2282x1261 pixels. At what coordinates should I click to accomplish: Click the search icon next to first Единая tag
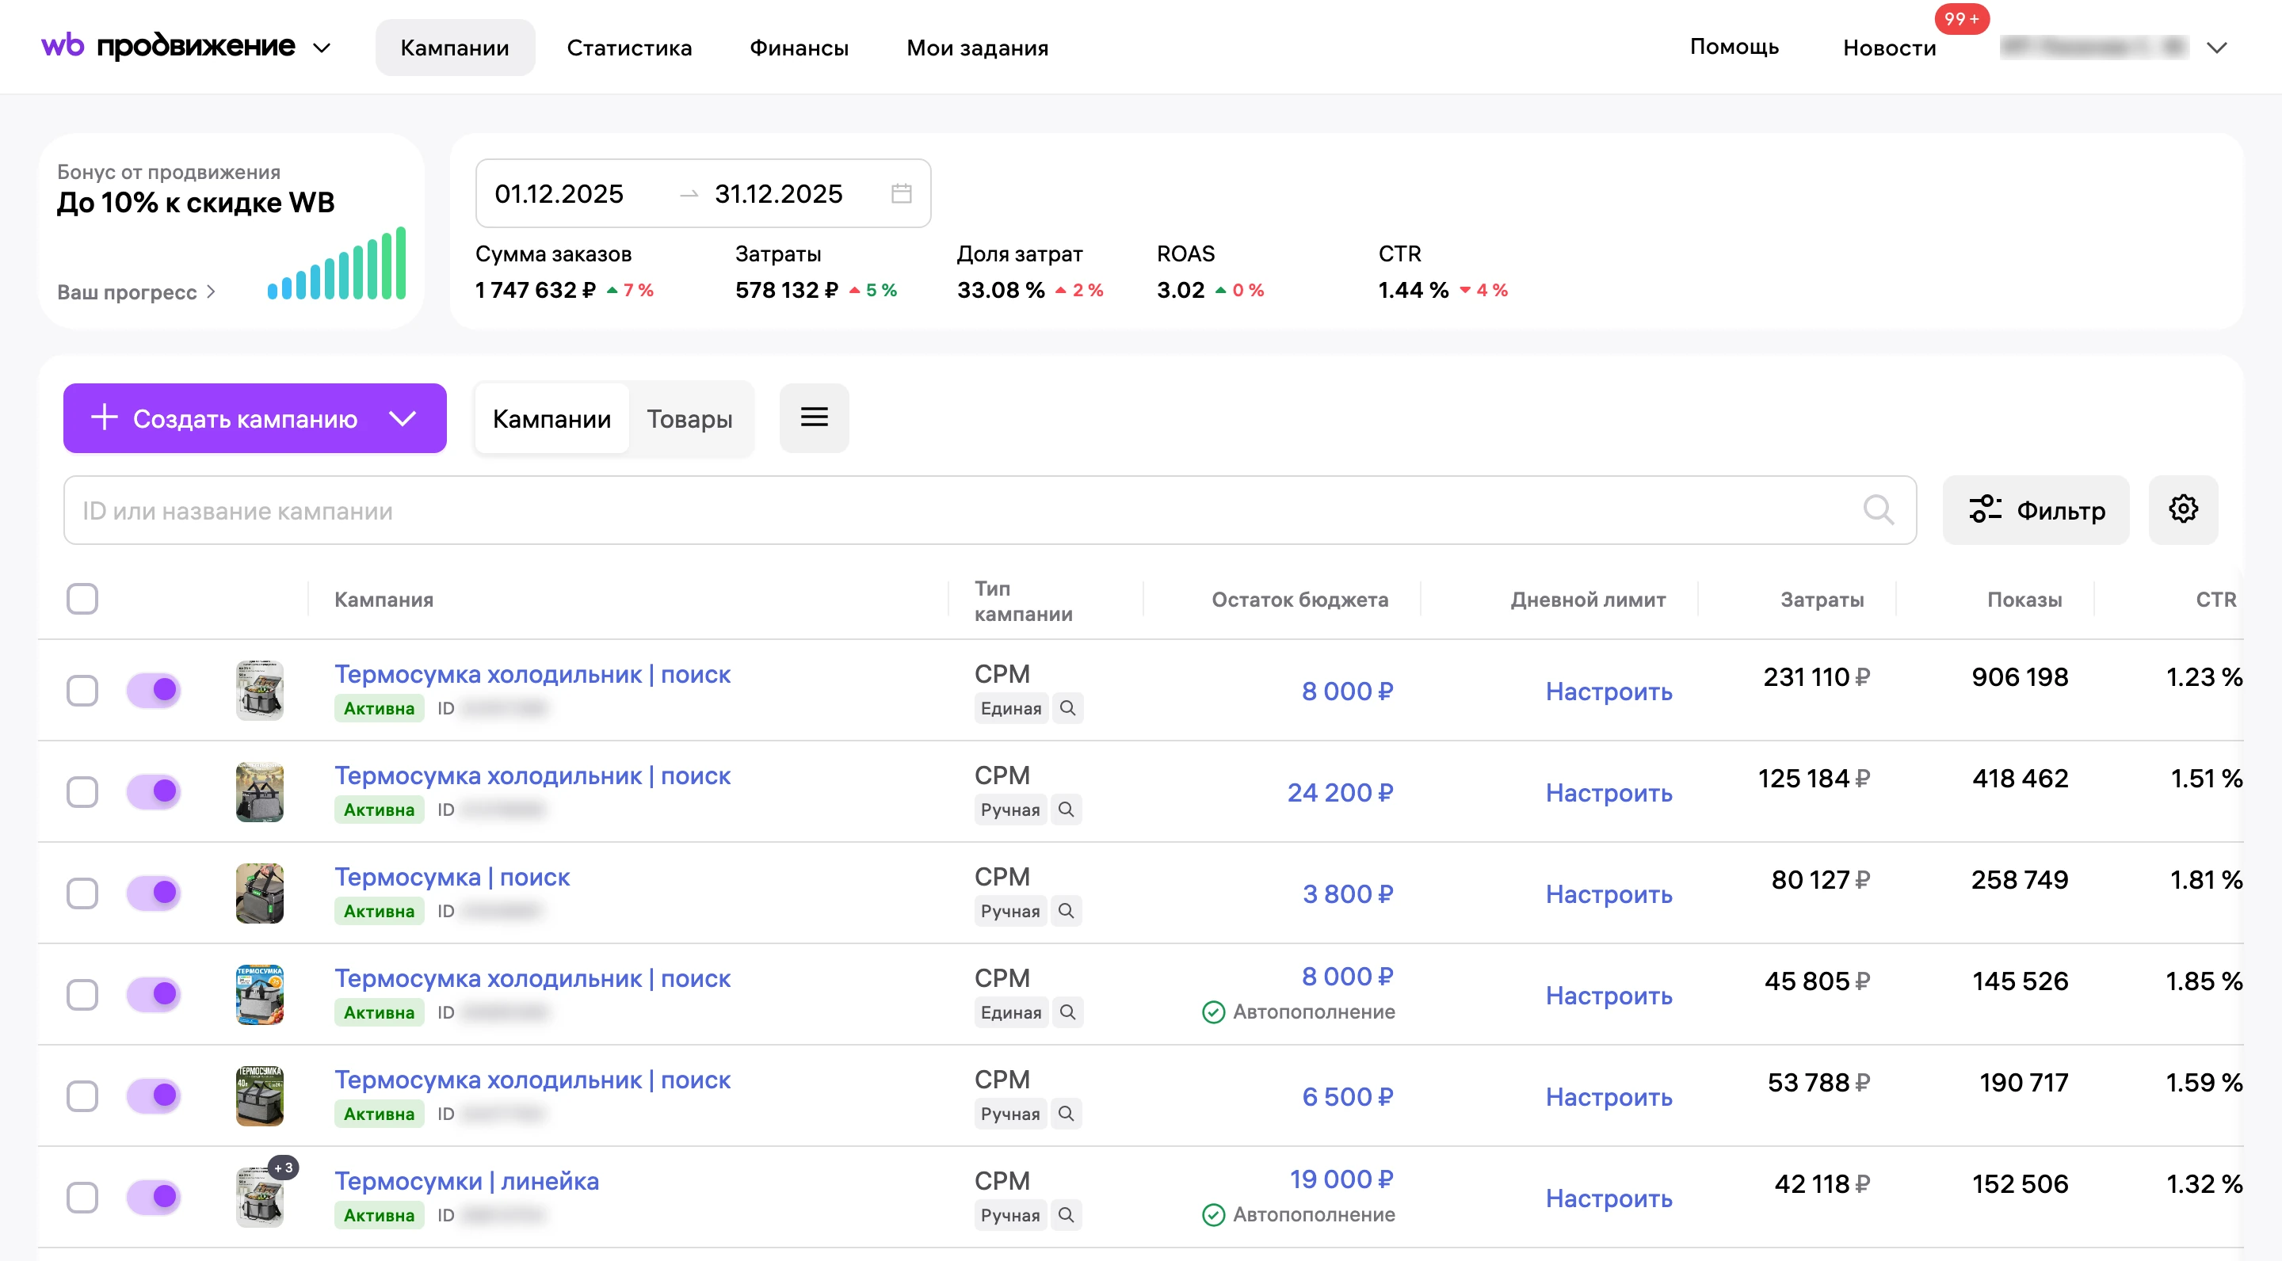tap(1067, 708)
